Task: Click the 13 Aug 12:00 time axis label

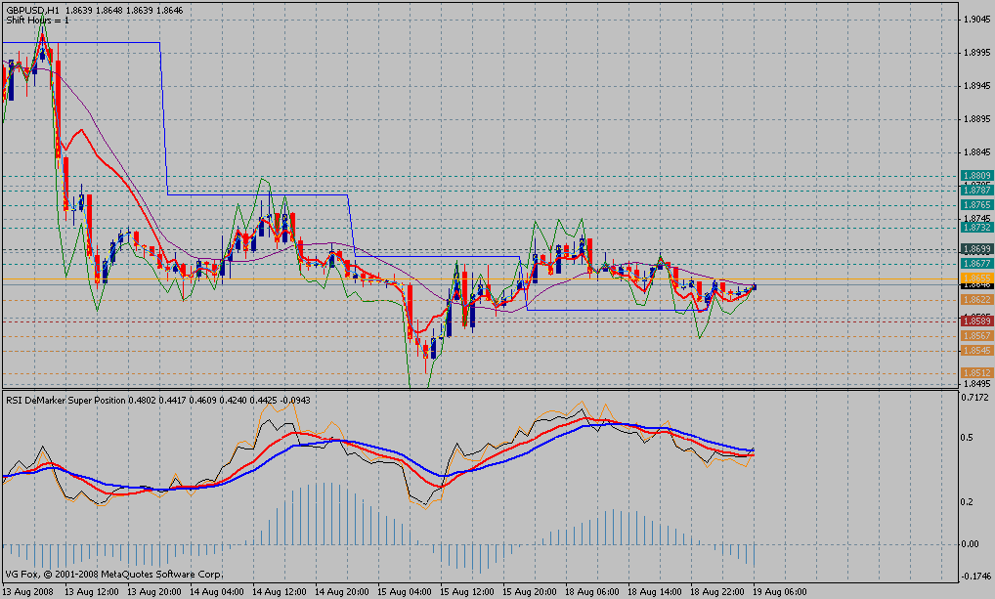Action: click(x=92, y=591)
